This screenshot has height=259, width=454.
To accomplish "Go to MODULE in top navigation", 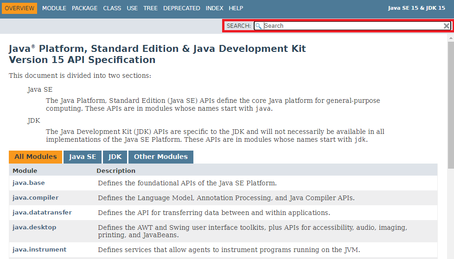I will pyautogui.click(x=54, y=8).
